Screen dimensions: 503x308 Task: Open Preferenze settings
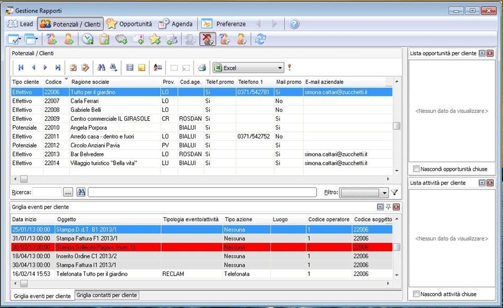click(x=224, y=24)
